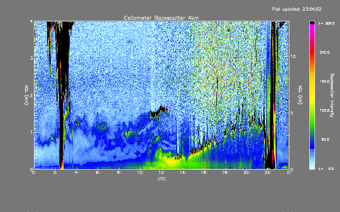
Task: Click the '3' km label on left axis
Action: click(x=31, y=58)
